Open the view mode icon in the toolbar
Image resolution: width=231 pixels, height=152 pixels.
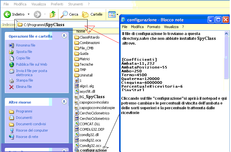tap(112, 14)
